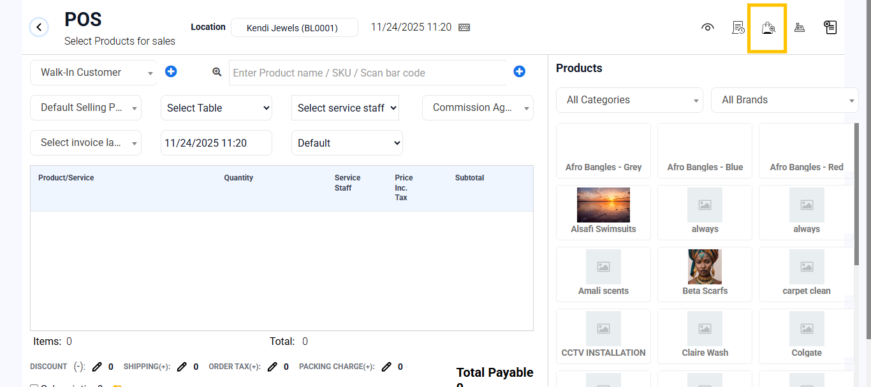Open Select invoice layout dropdown

[85, 143]
